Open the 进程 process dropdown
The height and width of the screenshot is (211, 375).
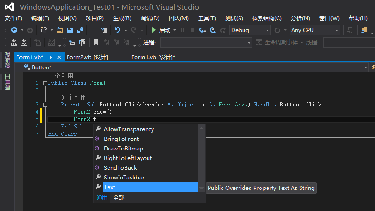click(x=206, y=43)
